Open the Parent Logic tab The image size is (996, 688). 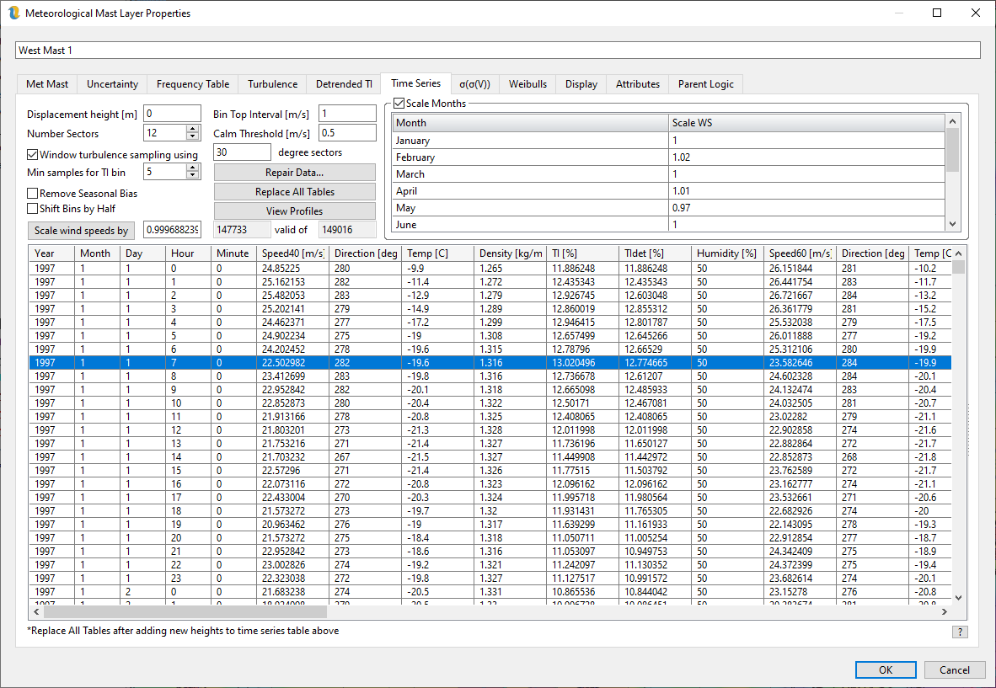tap(705, 84)
